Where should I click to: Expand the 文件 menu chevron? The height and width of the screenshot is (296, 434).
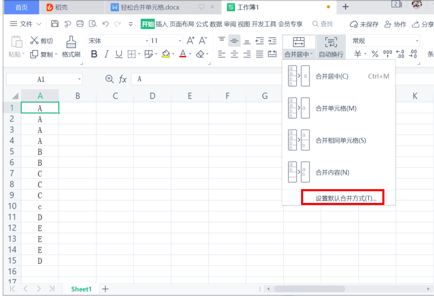tap(39, 24)
